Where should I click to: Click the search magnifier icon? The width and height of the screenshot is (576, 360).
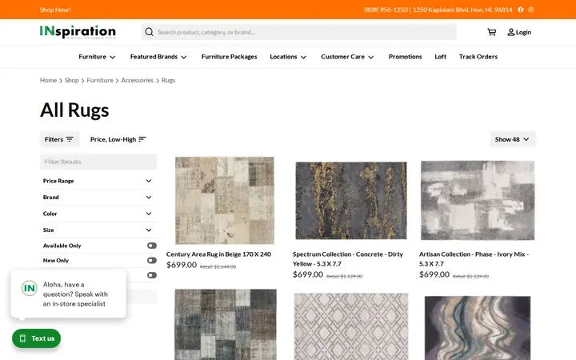[x=149, y=32]
